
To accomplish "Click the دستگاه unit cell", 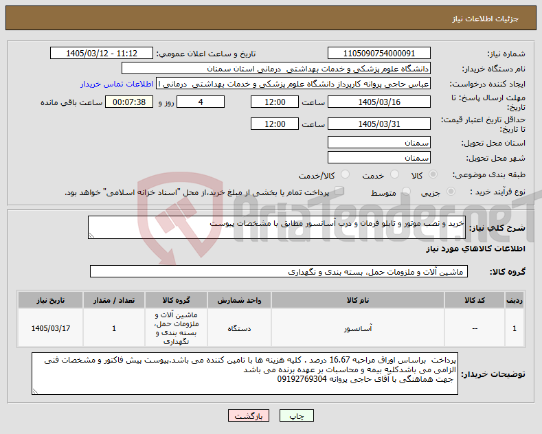I will coord(239,328).
